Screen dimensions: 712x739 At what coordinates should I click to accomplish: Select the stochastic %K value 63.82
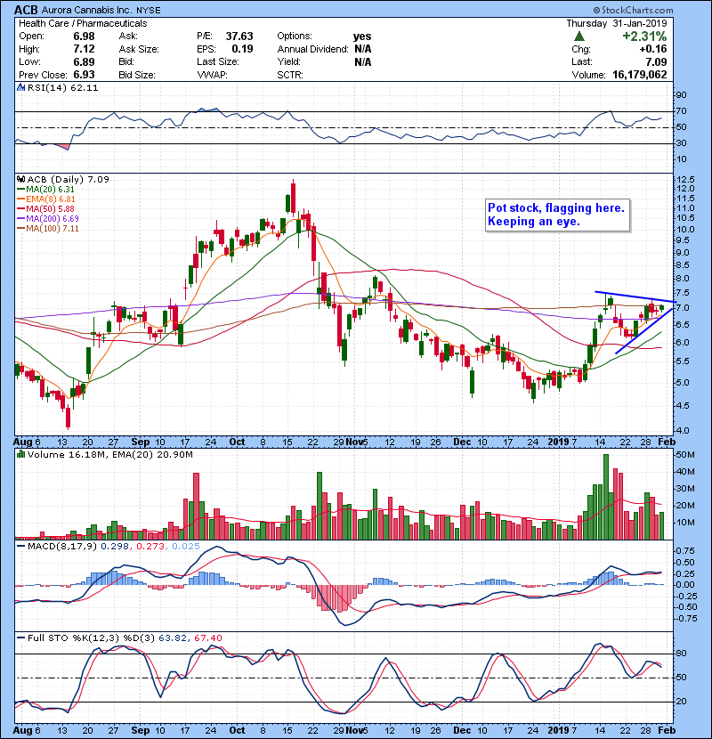(x=172, y=638)
